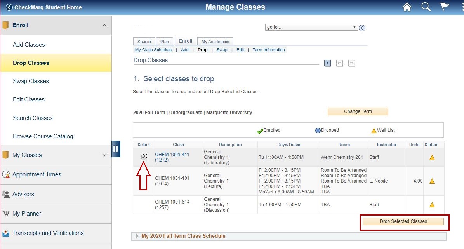Switch to the Search tab
Viewport: 464px width, 249px height.
point(144,42)
